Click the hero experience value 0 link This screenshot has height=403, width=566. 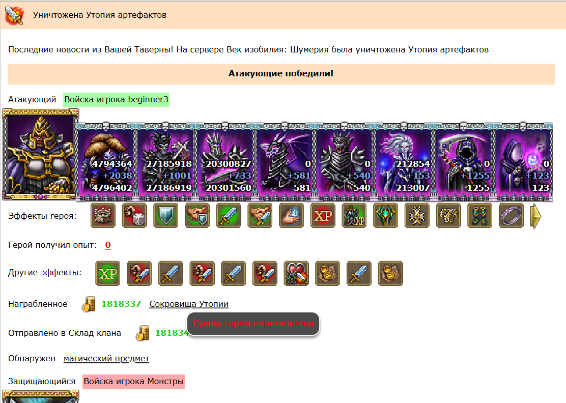click(107, 245)
